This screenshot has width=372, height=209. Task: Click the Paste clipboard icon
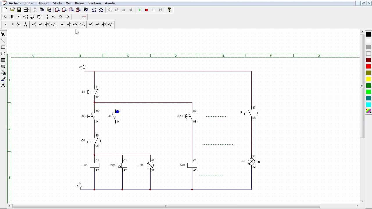49,10
